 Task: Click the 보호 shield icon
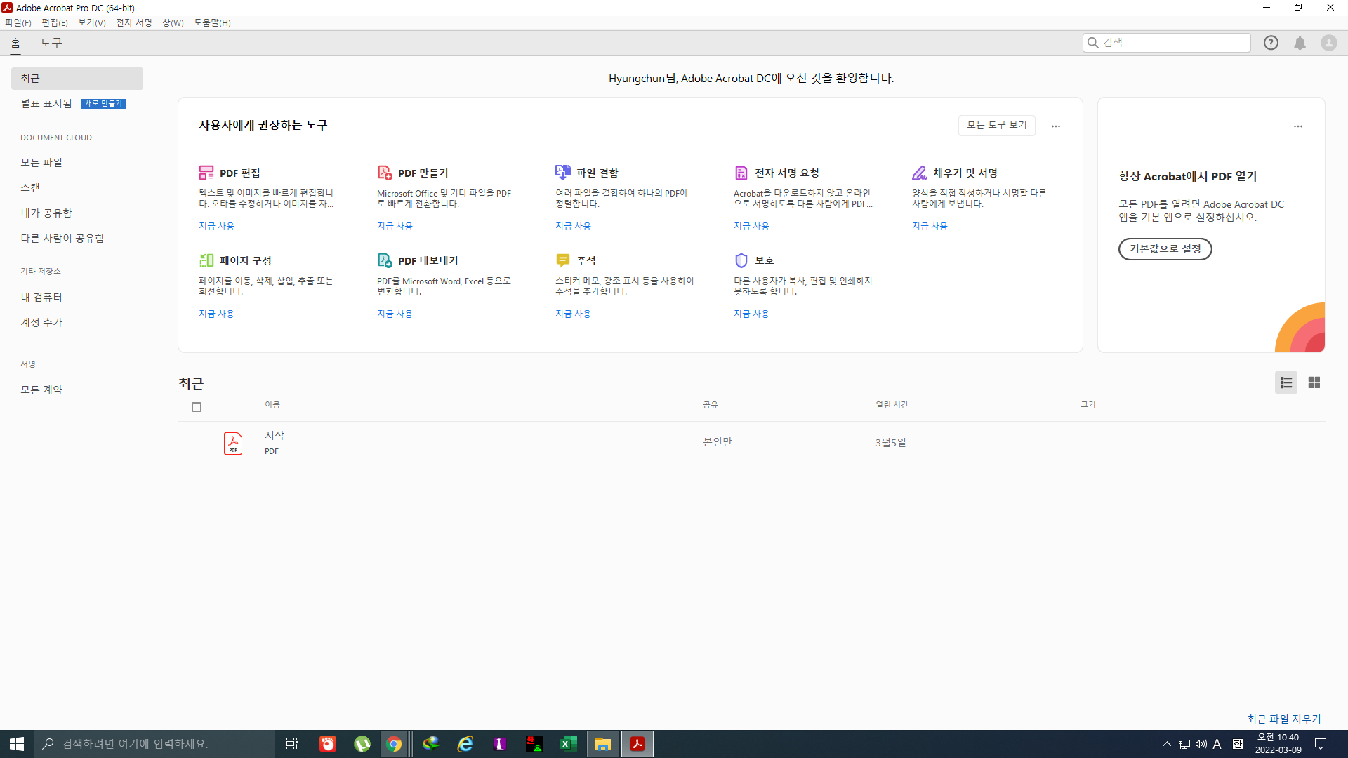coord(741,260)
